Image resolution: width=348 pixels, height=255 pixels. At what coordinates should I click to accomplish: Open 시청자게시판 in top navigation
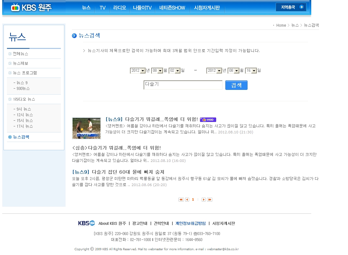point(207,8)
